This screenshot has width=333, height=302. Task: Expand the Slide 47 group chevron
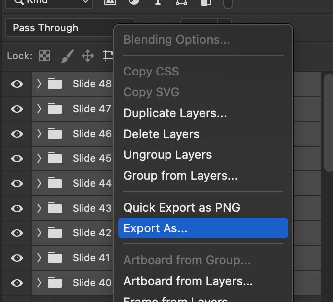[39, 109]
